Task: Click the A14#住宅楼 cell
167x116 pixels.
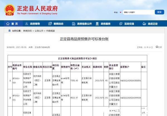Action: [65, 80]
